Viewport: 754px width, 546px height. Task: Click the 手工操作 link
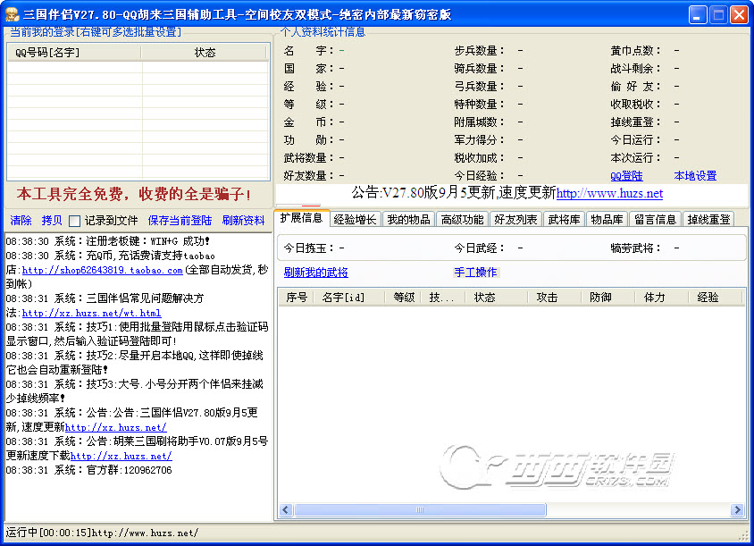point(475,273)
